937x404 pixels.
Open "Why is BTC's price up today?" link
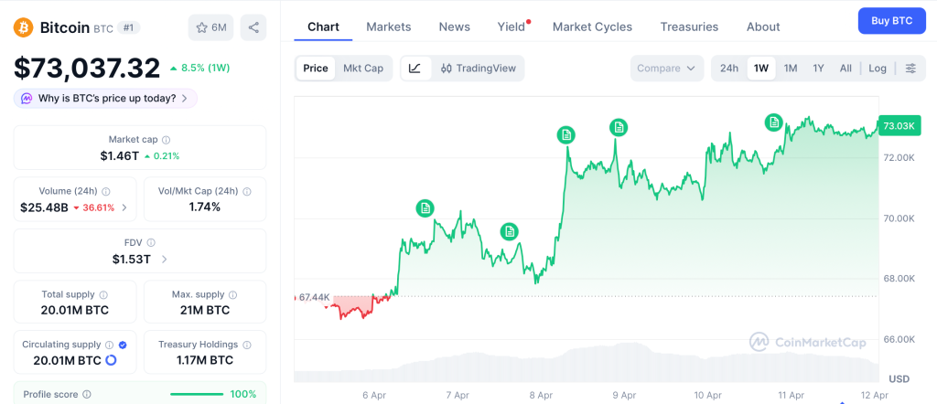click(105, 98)
